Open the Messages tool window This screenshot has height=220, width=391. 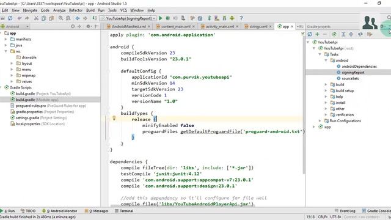(97, 211)
